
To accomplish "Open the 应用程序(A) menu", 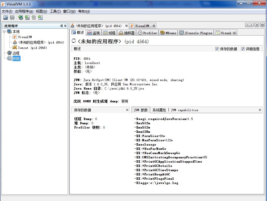I will pyautogui.click(x=24, y=11).
